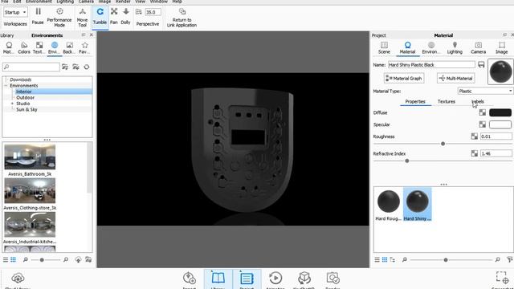Open the Material Type dropdown
This screenshot has width=514, height=289.
[485, 91]
